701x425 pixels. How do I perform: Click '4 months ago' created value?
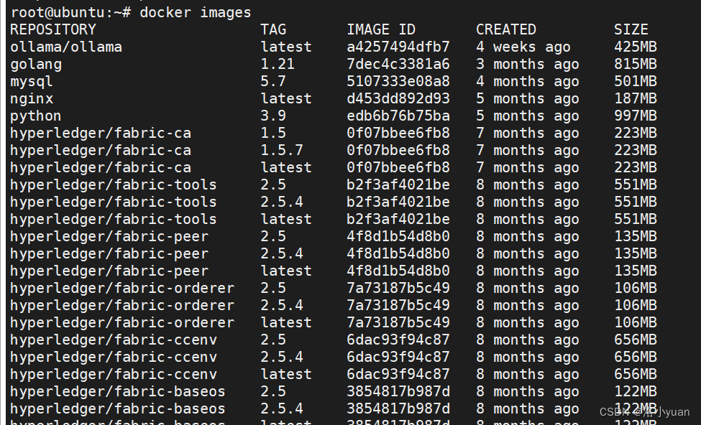528,82
